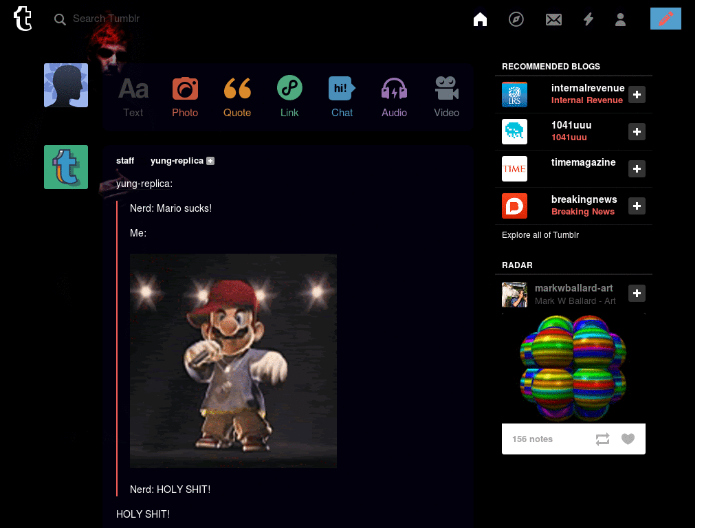Screen dimensions: 704x528
Task: Open the Explore compass icon
Action: pos(516,19)
